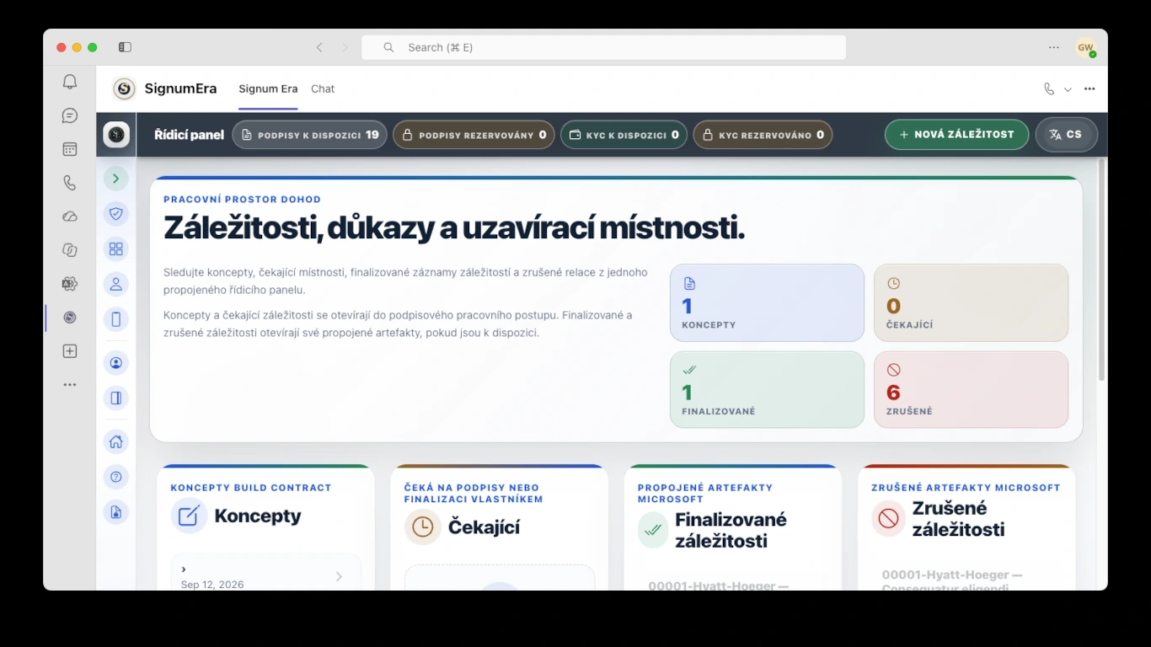Viewport: 1151px width, 647px height.
Task: Go back using the left arrow
Action: [319, 47]
